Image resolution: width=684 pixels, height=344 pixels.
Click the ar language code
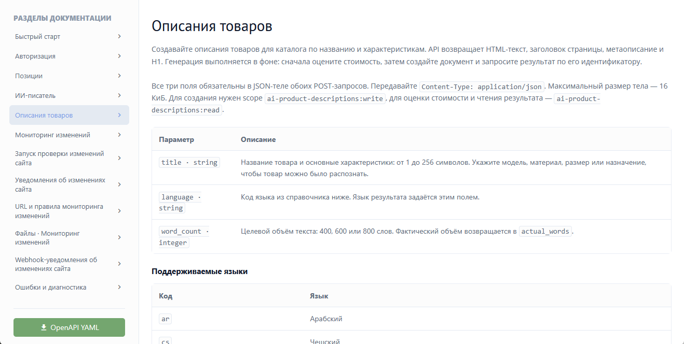click(x=166, y=319)
